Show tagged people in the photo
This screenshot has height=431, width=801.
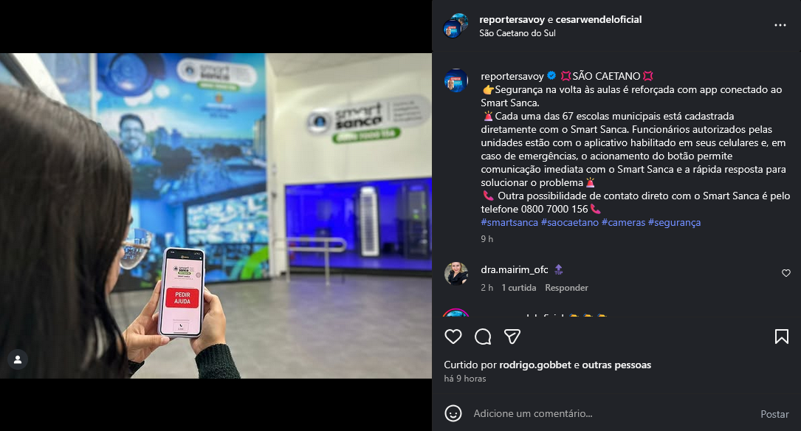click(18, 359)
